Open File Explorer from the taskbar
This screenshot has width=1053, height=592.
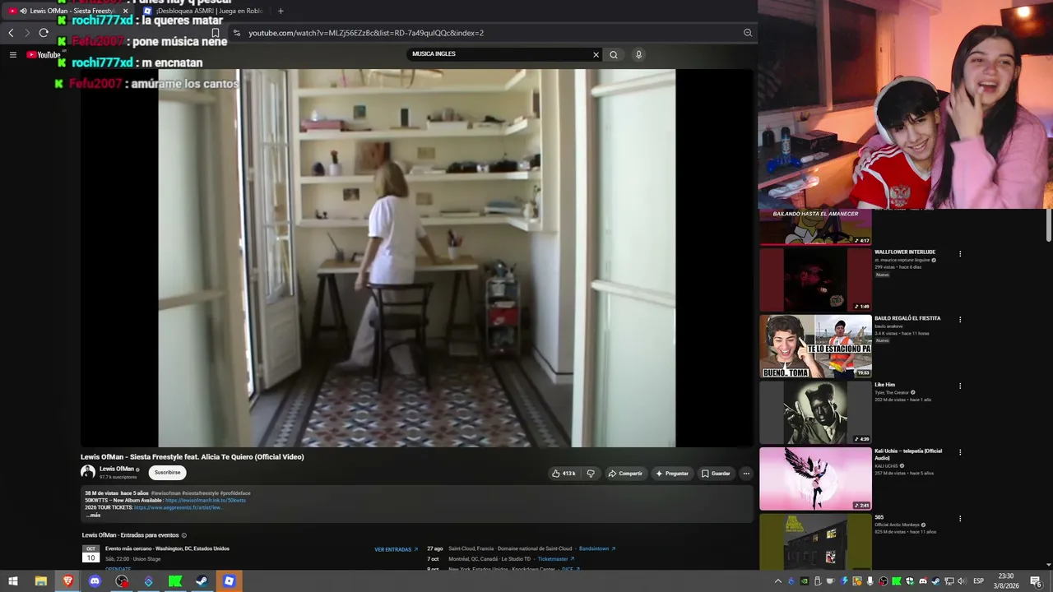pos(41,581)
